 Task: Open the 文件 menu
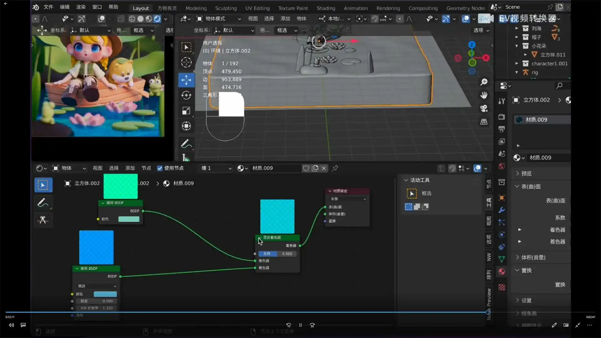click(x=48, y=7)
